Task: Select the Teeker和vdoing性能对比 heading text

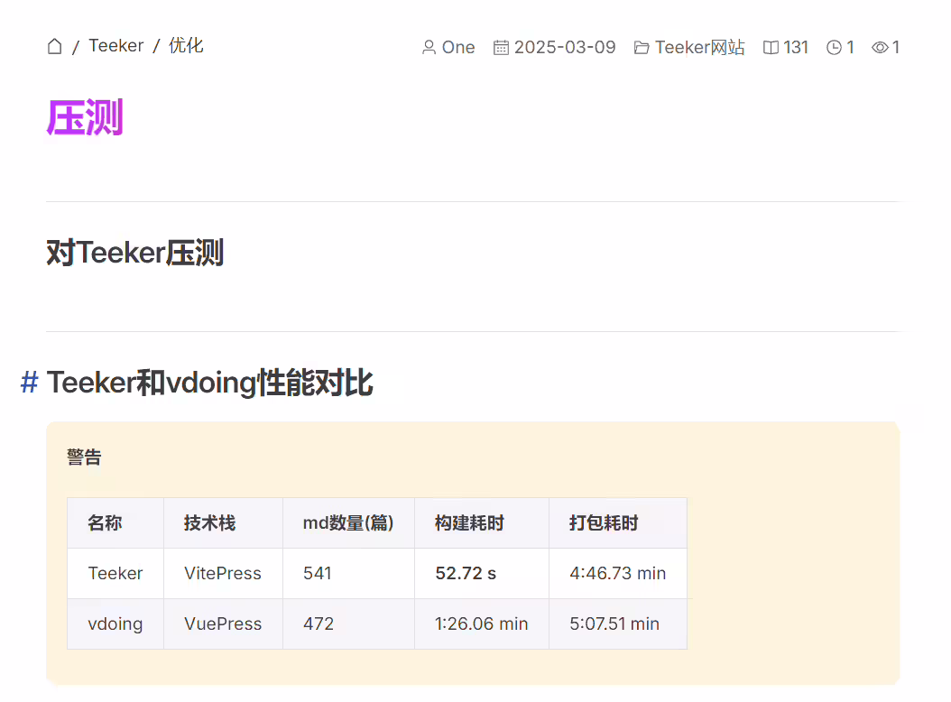Action: pyautogui.click(x=210, y=383)
